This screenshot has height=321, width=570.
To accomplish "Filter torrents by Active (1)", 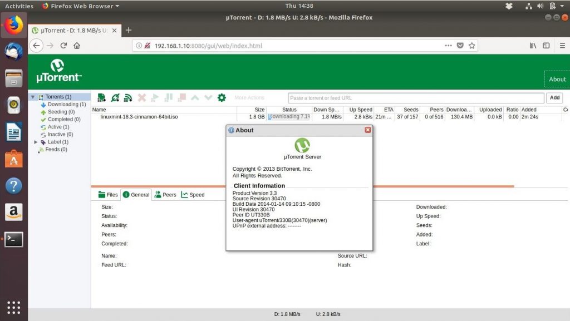I will (x=56, y=126).
